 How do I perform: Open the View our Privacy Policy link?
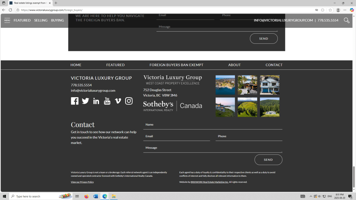click(x=82, y=182)
